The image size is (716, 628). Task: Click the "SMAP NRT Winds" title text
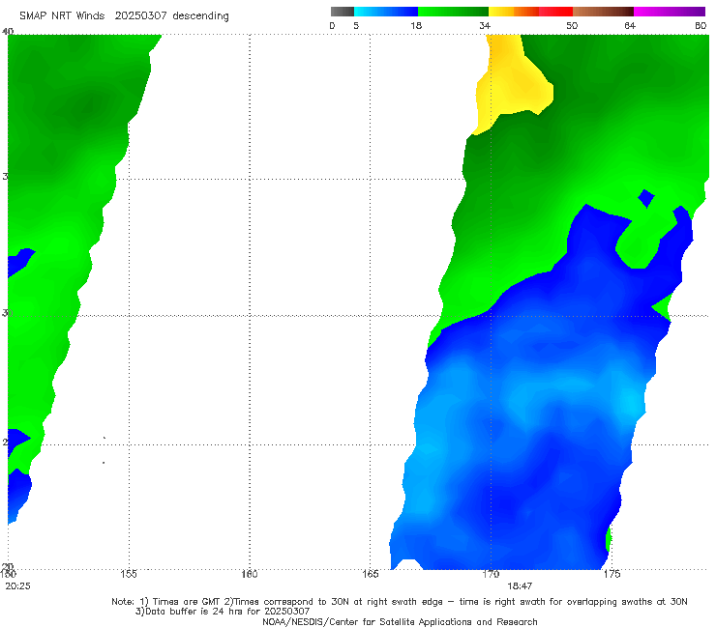pos(62,15)
